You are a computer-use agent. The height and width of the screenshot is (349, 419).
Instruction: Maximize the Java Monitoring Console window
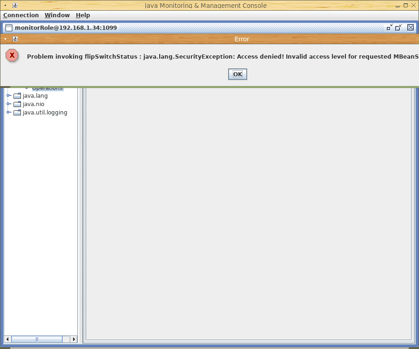(x=405, y=5)
